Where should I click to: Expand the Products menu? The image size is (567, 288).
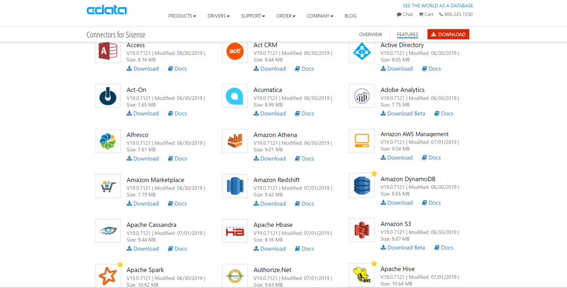point(182,16)
